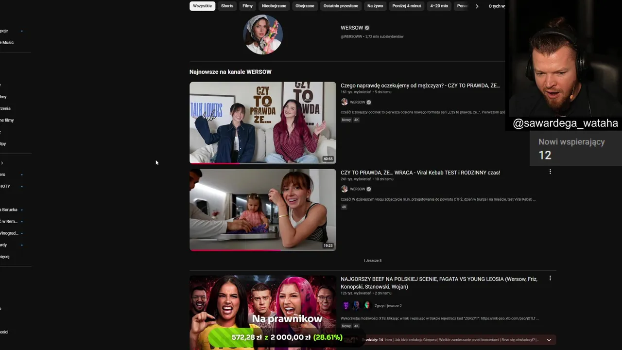Select the Poniżej 4 minut filter chip
622x350 pixels.
[407, 6]
